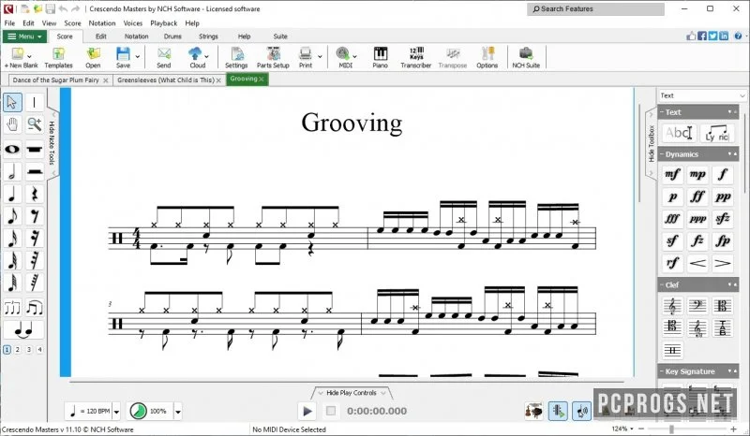Open Parts Setup
Screen dimensions: 750x436
point(273,58)
